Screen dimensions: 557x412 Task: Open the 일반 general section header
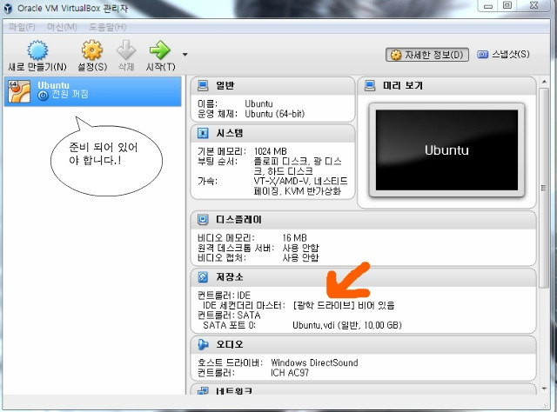click(272, 85)
